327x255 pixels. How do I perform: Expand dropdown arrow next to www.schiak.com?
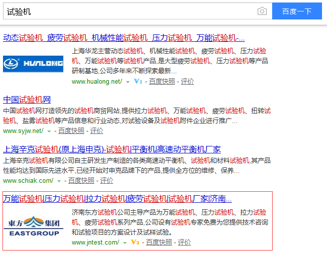pyautogui.click(x=59, y=181)
